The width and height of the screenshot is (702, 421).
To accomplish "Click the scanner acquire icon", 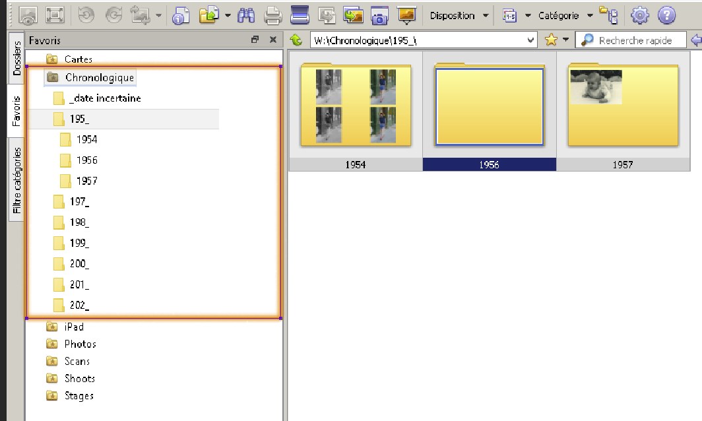I will click(x=300, y=15).
